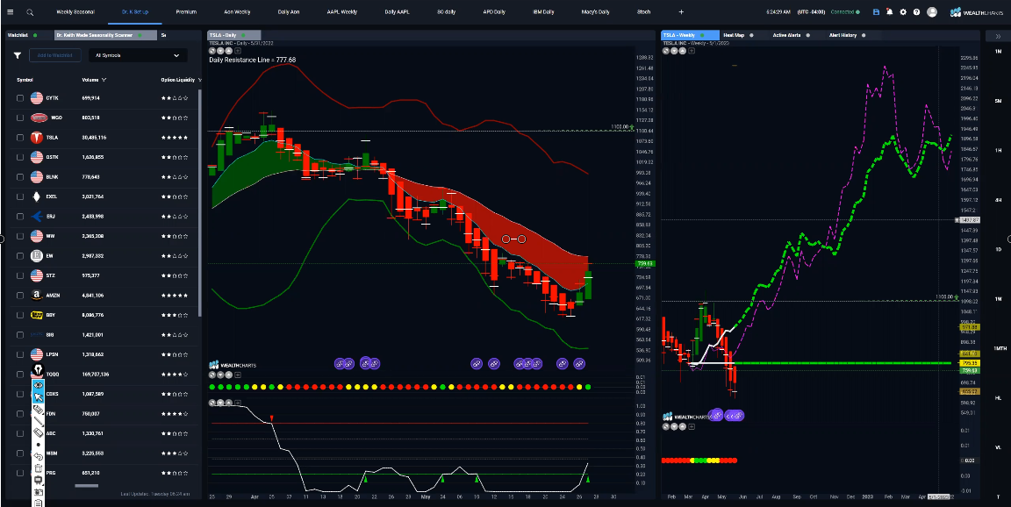Check the CYTK row checkbox
1011x507 pixels.
20,98
